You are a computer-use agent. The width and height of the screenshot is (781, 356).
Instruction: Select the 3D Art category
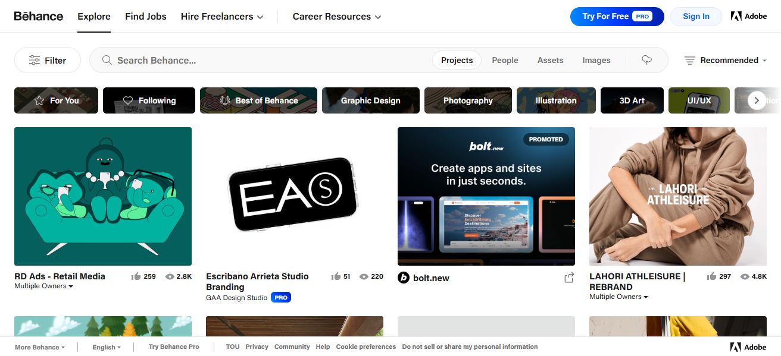point(632,100)
